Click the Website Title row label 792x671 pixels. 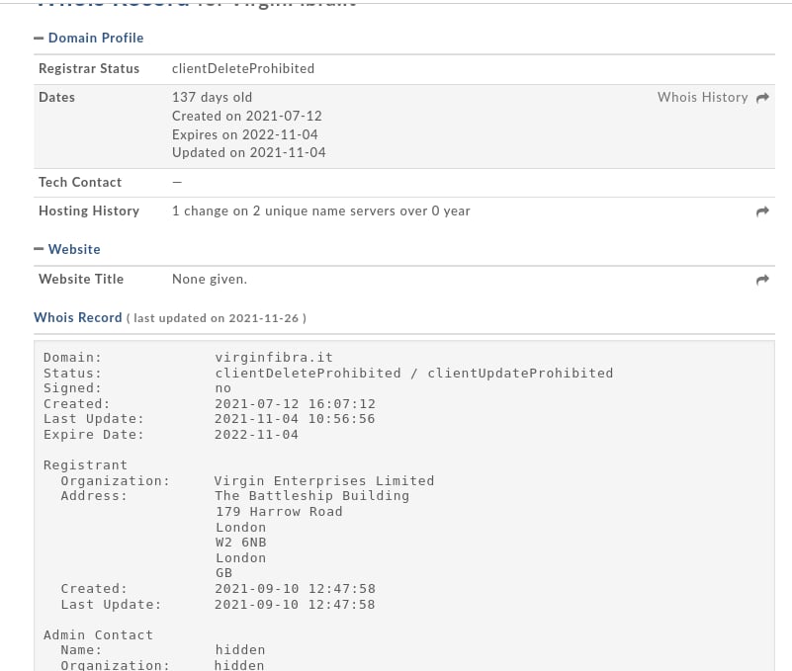[x=81, y=279]
